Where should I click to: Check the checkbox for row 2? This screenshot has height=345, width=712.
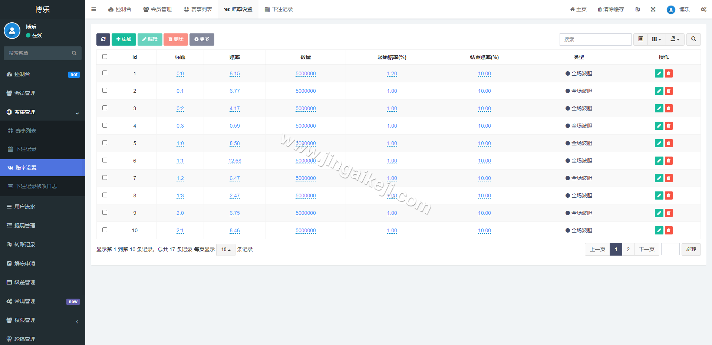click(x=105, y=90)
